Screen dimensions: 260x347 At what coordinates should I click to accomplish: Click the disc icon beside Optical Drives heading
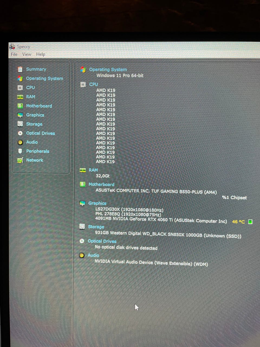click(x=82, y=241)
